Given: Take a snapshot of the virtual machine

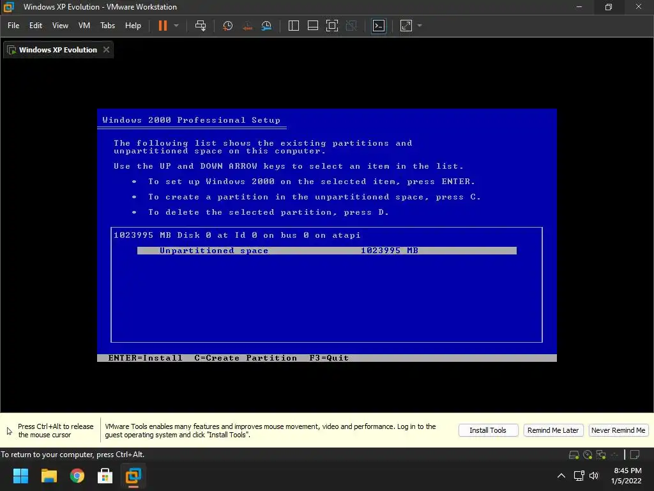Looking at the screenshot, I should 228,26.
